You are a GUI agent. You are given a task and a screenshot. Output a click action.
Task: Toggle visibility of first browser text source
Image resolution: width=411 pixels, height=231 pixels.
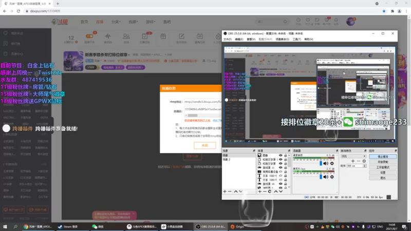click(281, 159)
